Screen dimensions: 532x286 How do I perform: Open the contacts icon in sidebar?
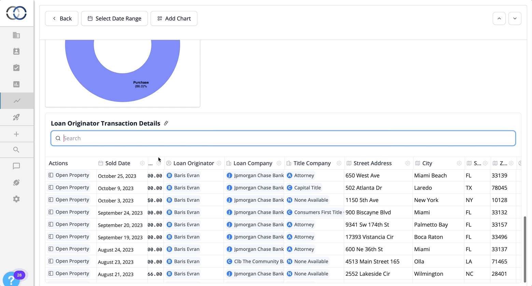coord(16,51)
